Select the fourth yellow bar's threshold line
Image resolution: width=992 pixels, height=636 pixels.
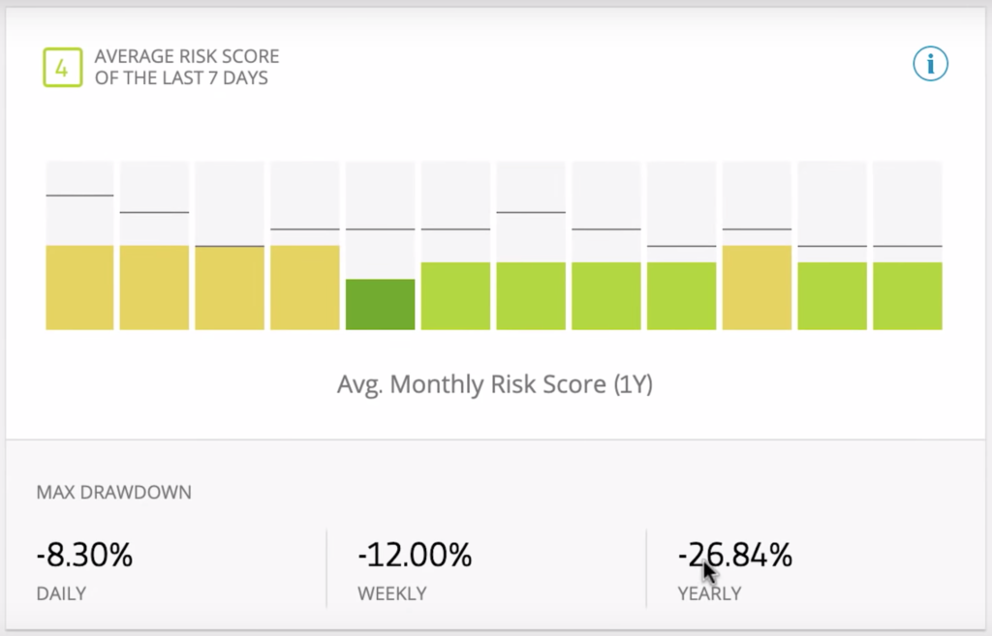304,228
